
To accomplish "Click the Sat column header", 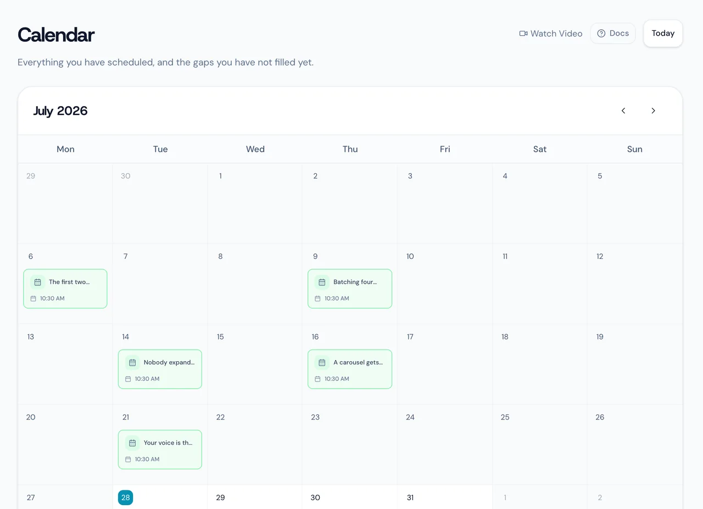I will (540, 149).
